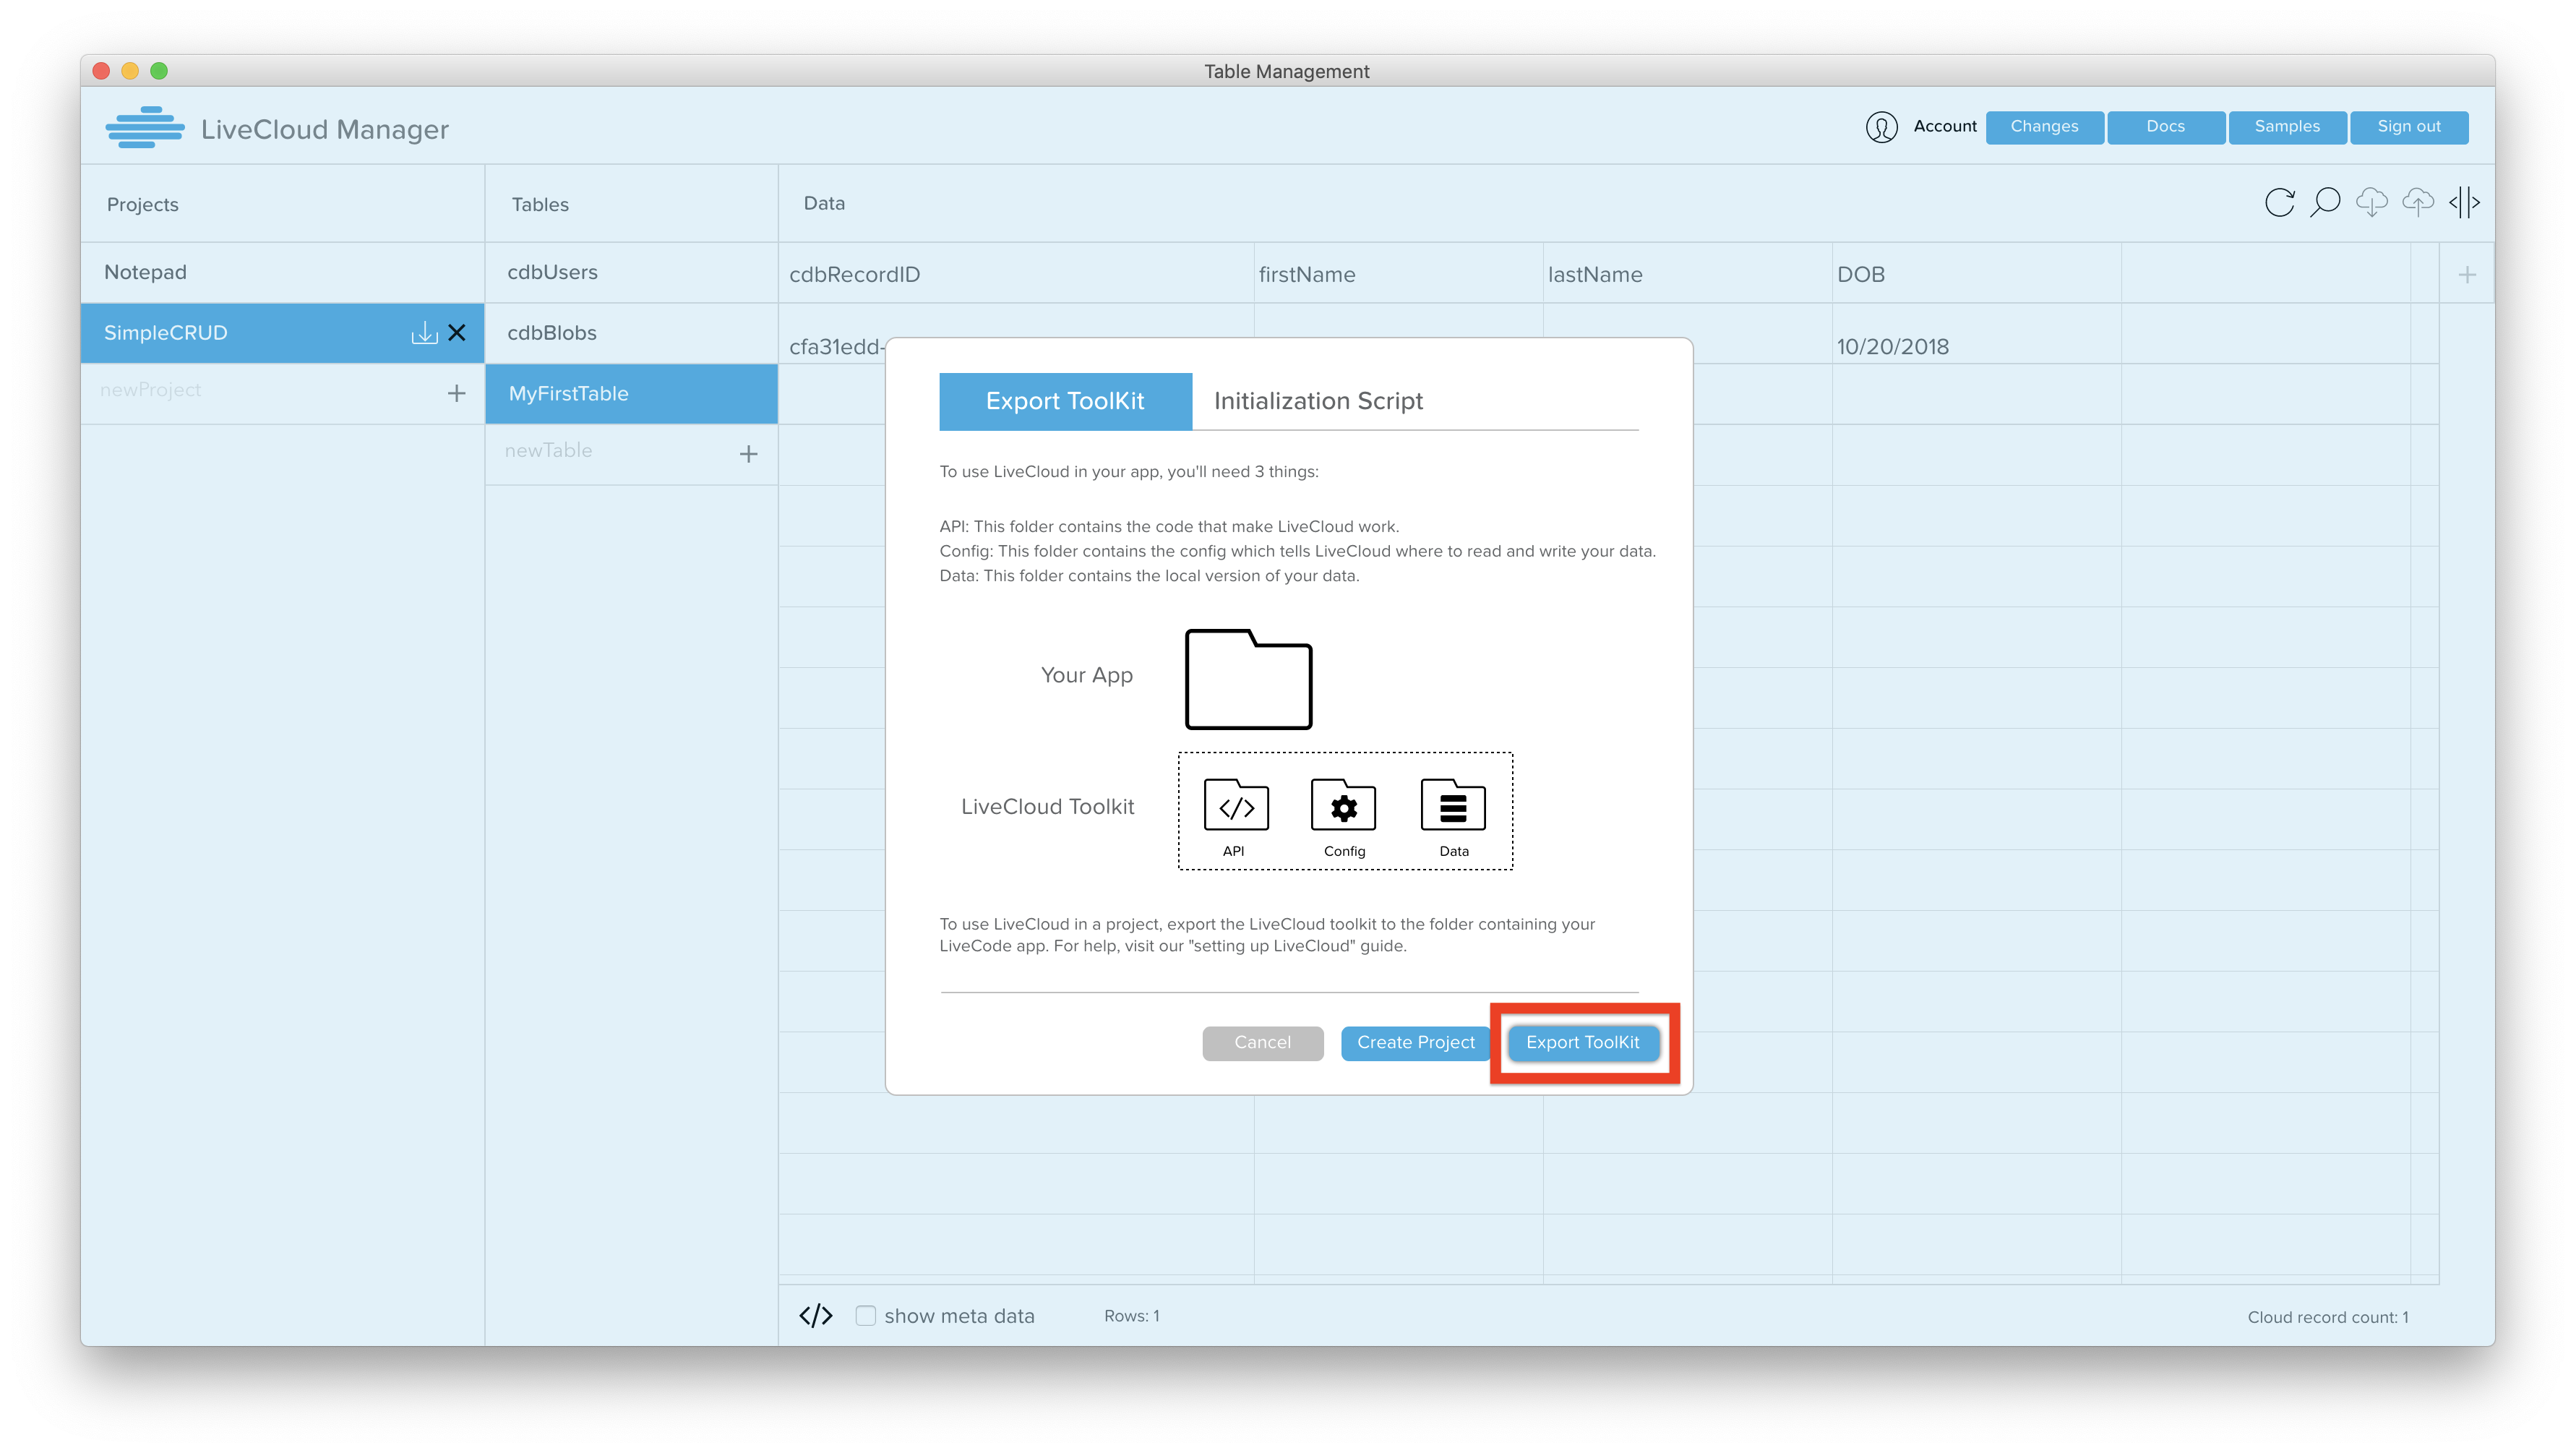Click the Create Project button
This screenshot has height=1453, width=2576.
pos(1415,1043)
